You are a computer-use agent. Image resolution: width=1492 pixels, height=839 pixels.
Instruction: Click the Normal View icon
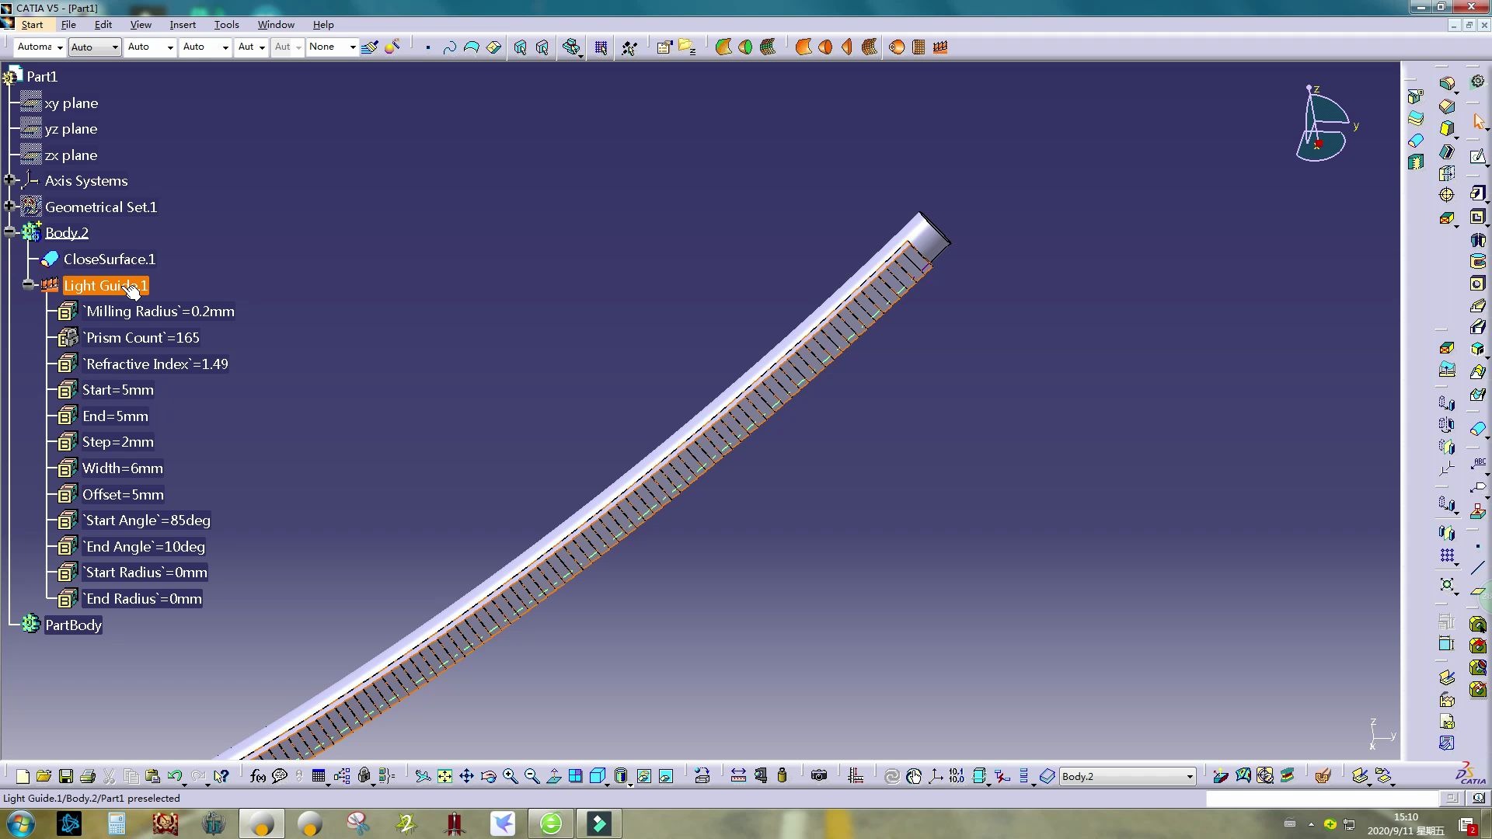554,776
